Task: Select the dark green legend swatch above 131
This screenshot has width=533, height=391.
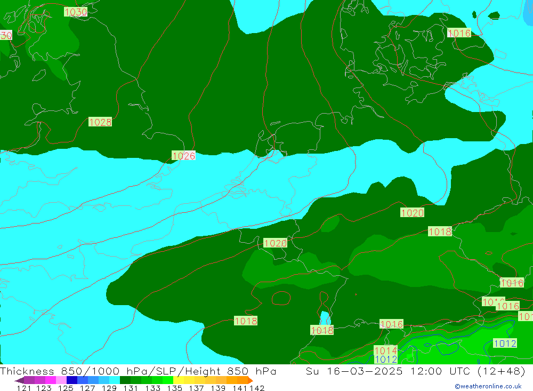Action: pyautogui.click(x=125, y=380)
